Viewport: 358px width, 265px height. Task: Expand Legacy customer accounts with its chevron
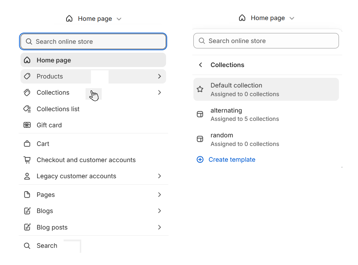coord(159,176)
